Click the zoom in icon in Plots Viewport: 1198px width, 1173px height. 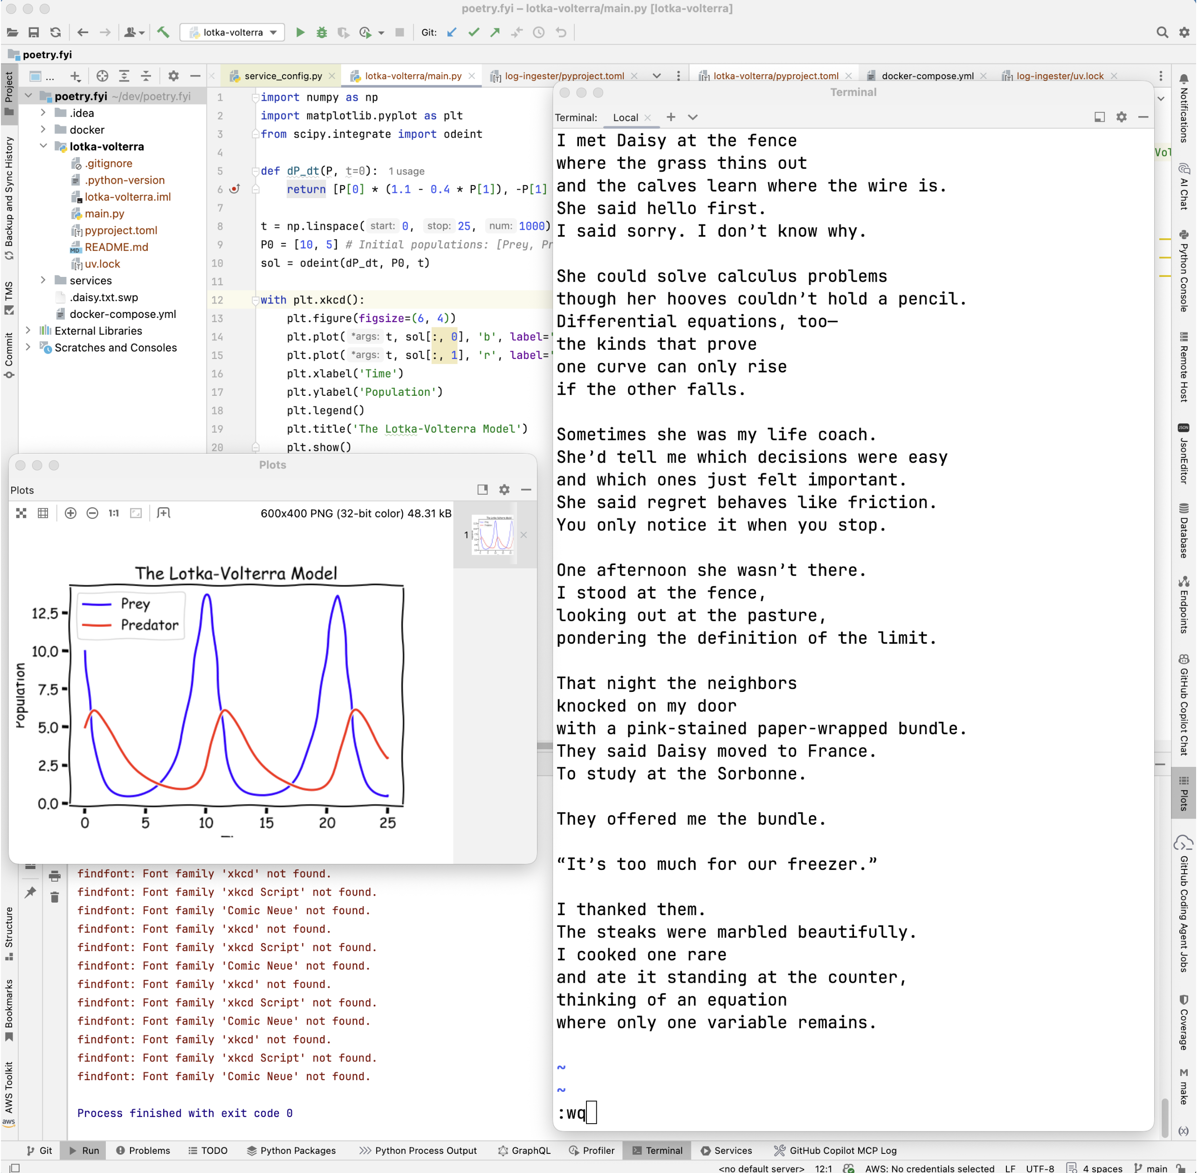pos(70,514)
